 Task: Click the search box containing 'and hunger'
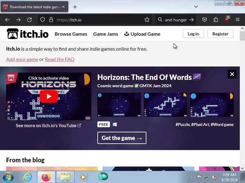click(x=176, y=20)
